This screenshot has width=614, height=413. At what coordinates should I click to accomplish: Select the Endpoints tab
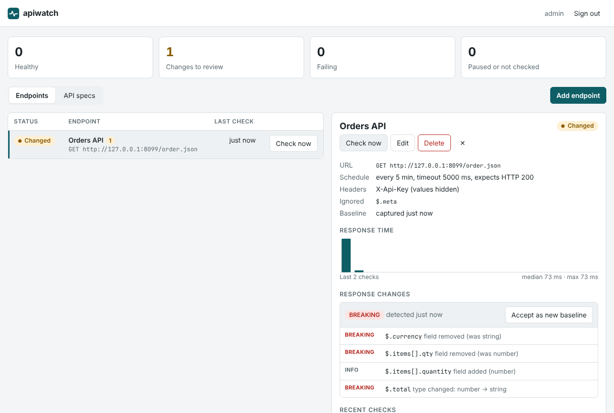click(32, 96)
